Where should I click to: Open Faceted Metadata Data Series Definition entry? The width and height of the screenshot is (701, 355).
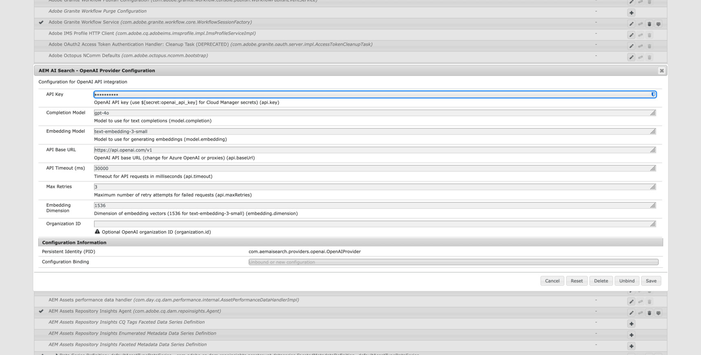[x=127, y=344]
